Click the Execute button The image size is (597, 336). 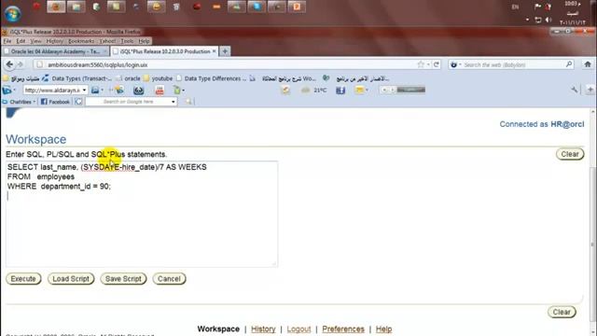[x=23, y=279]
